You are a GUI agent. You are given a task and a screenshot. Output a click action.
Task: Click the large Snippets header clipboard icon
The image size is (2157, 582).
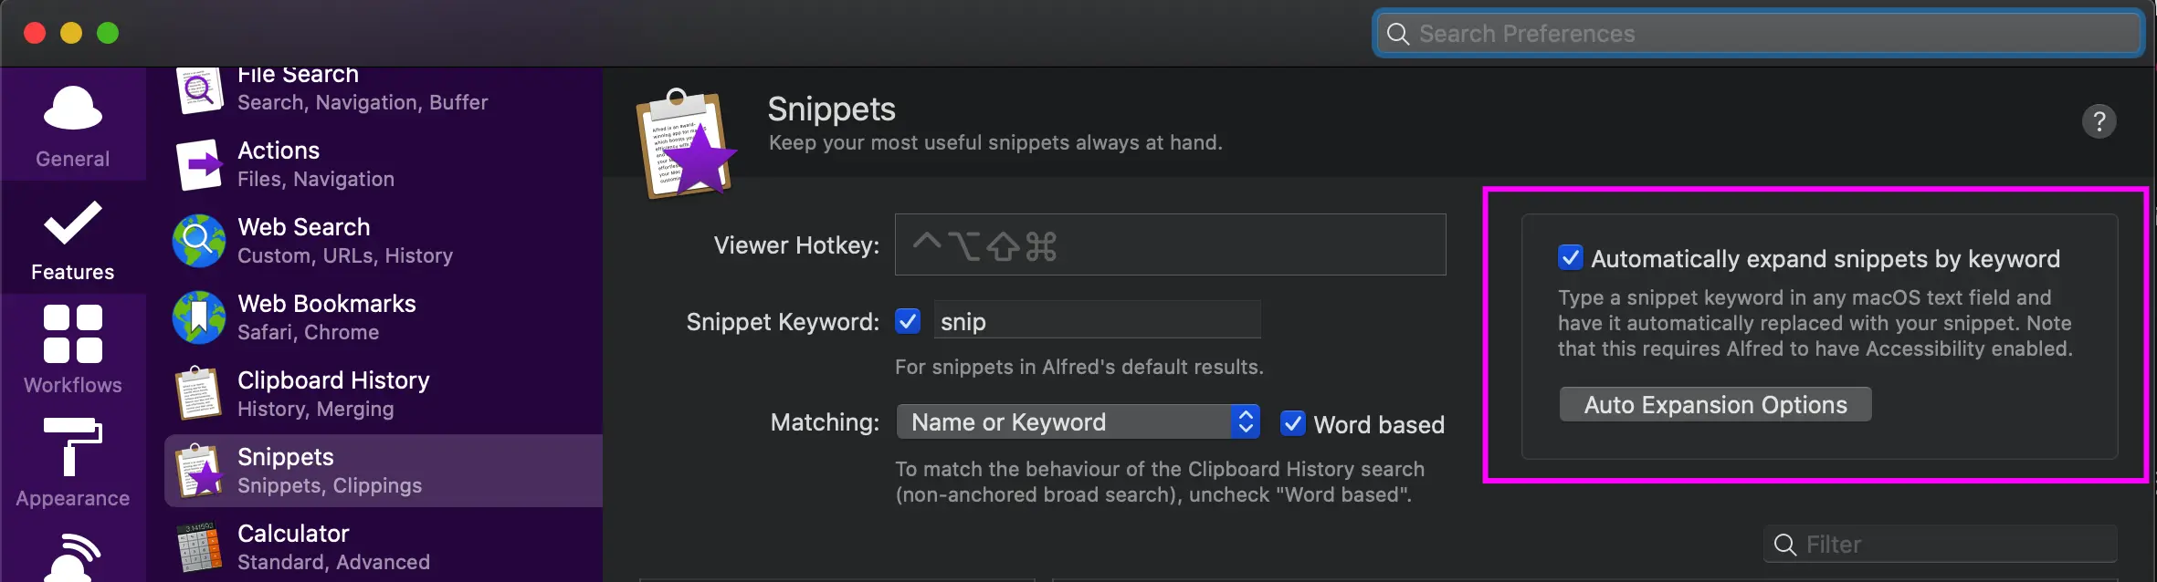(x=687, y=143)
